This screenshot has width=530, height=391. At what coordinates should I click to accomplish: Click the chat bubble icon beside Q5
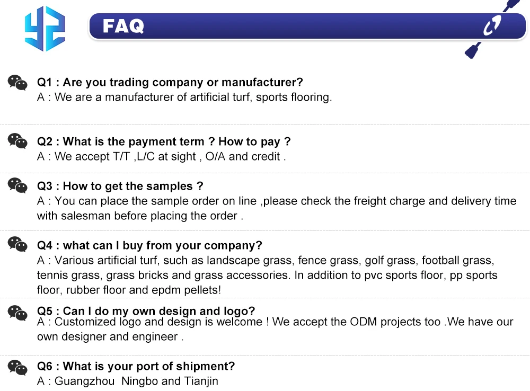[17, 313]
